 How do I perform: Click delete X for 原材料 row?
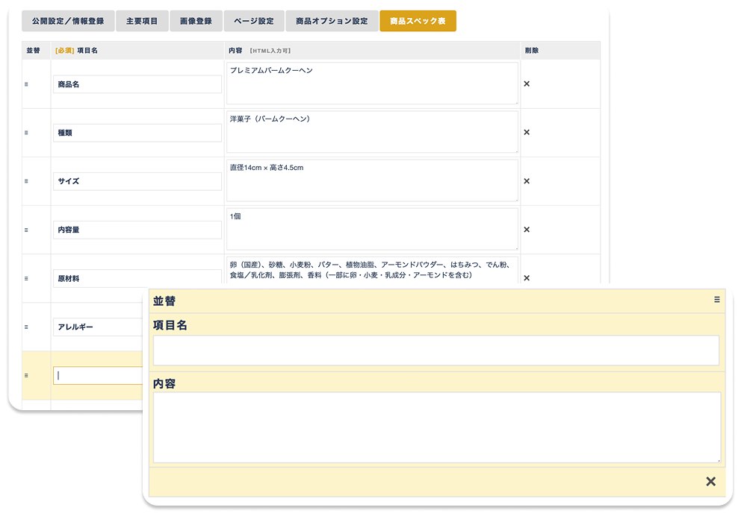point(527,278)
